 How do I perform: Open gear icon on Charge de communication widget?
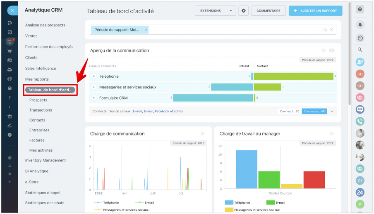(x=202, y=133)
